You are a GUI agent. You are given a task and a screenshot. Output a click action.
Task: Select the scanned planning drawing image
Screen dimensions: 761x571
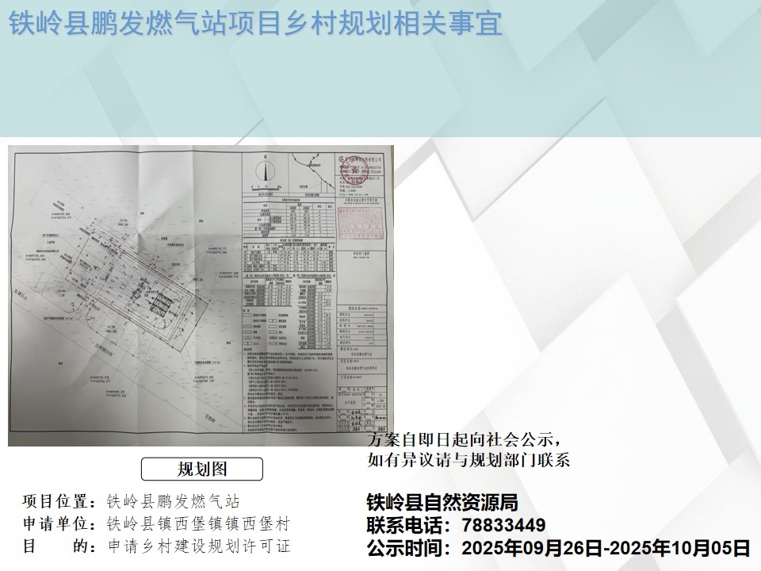pyautogui.click(x=200, y=295)
